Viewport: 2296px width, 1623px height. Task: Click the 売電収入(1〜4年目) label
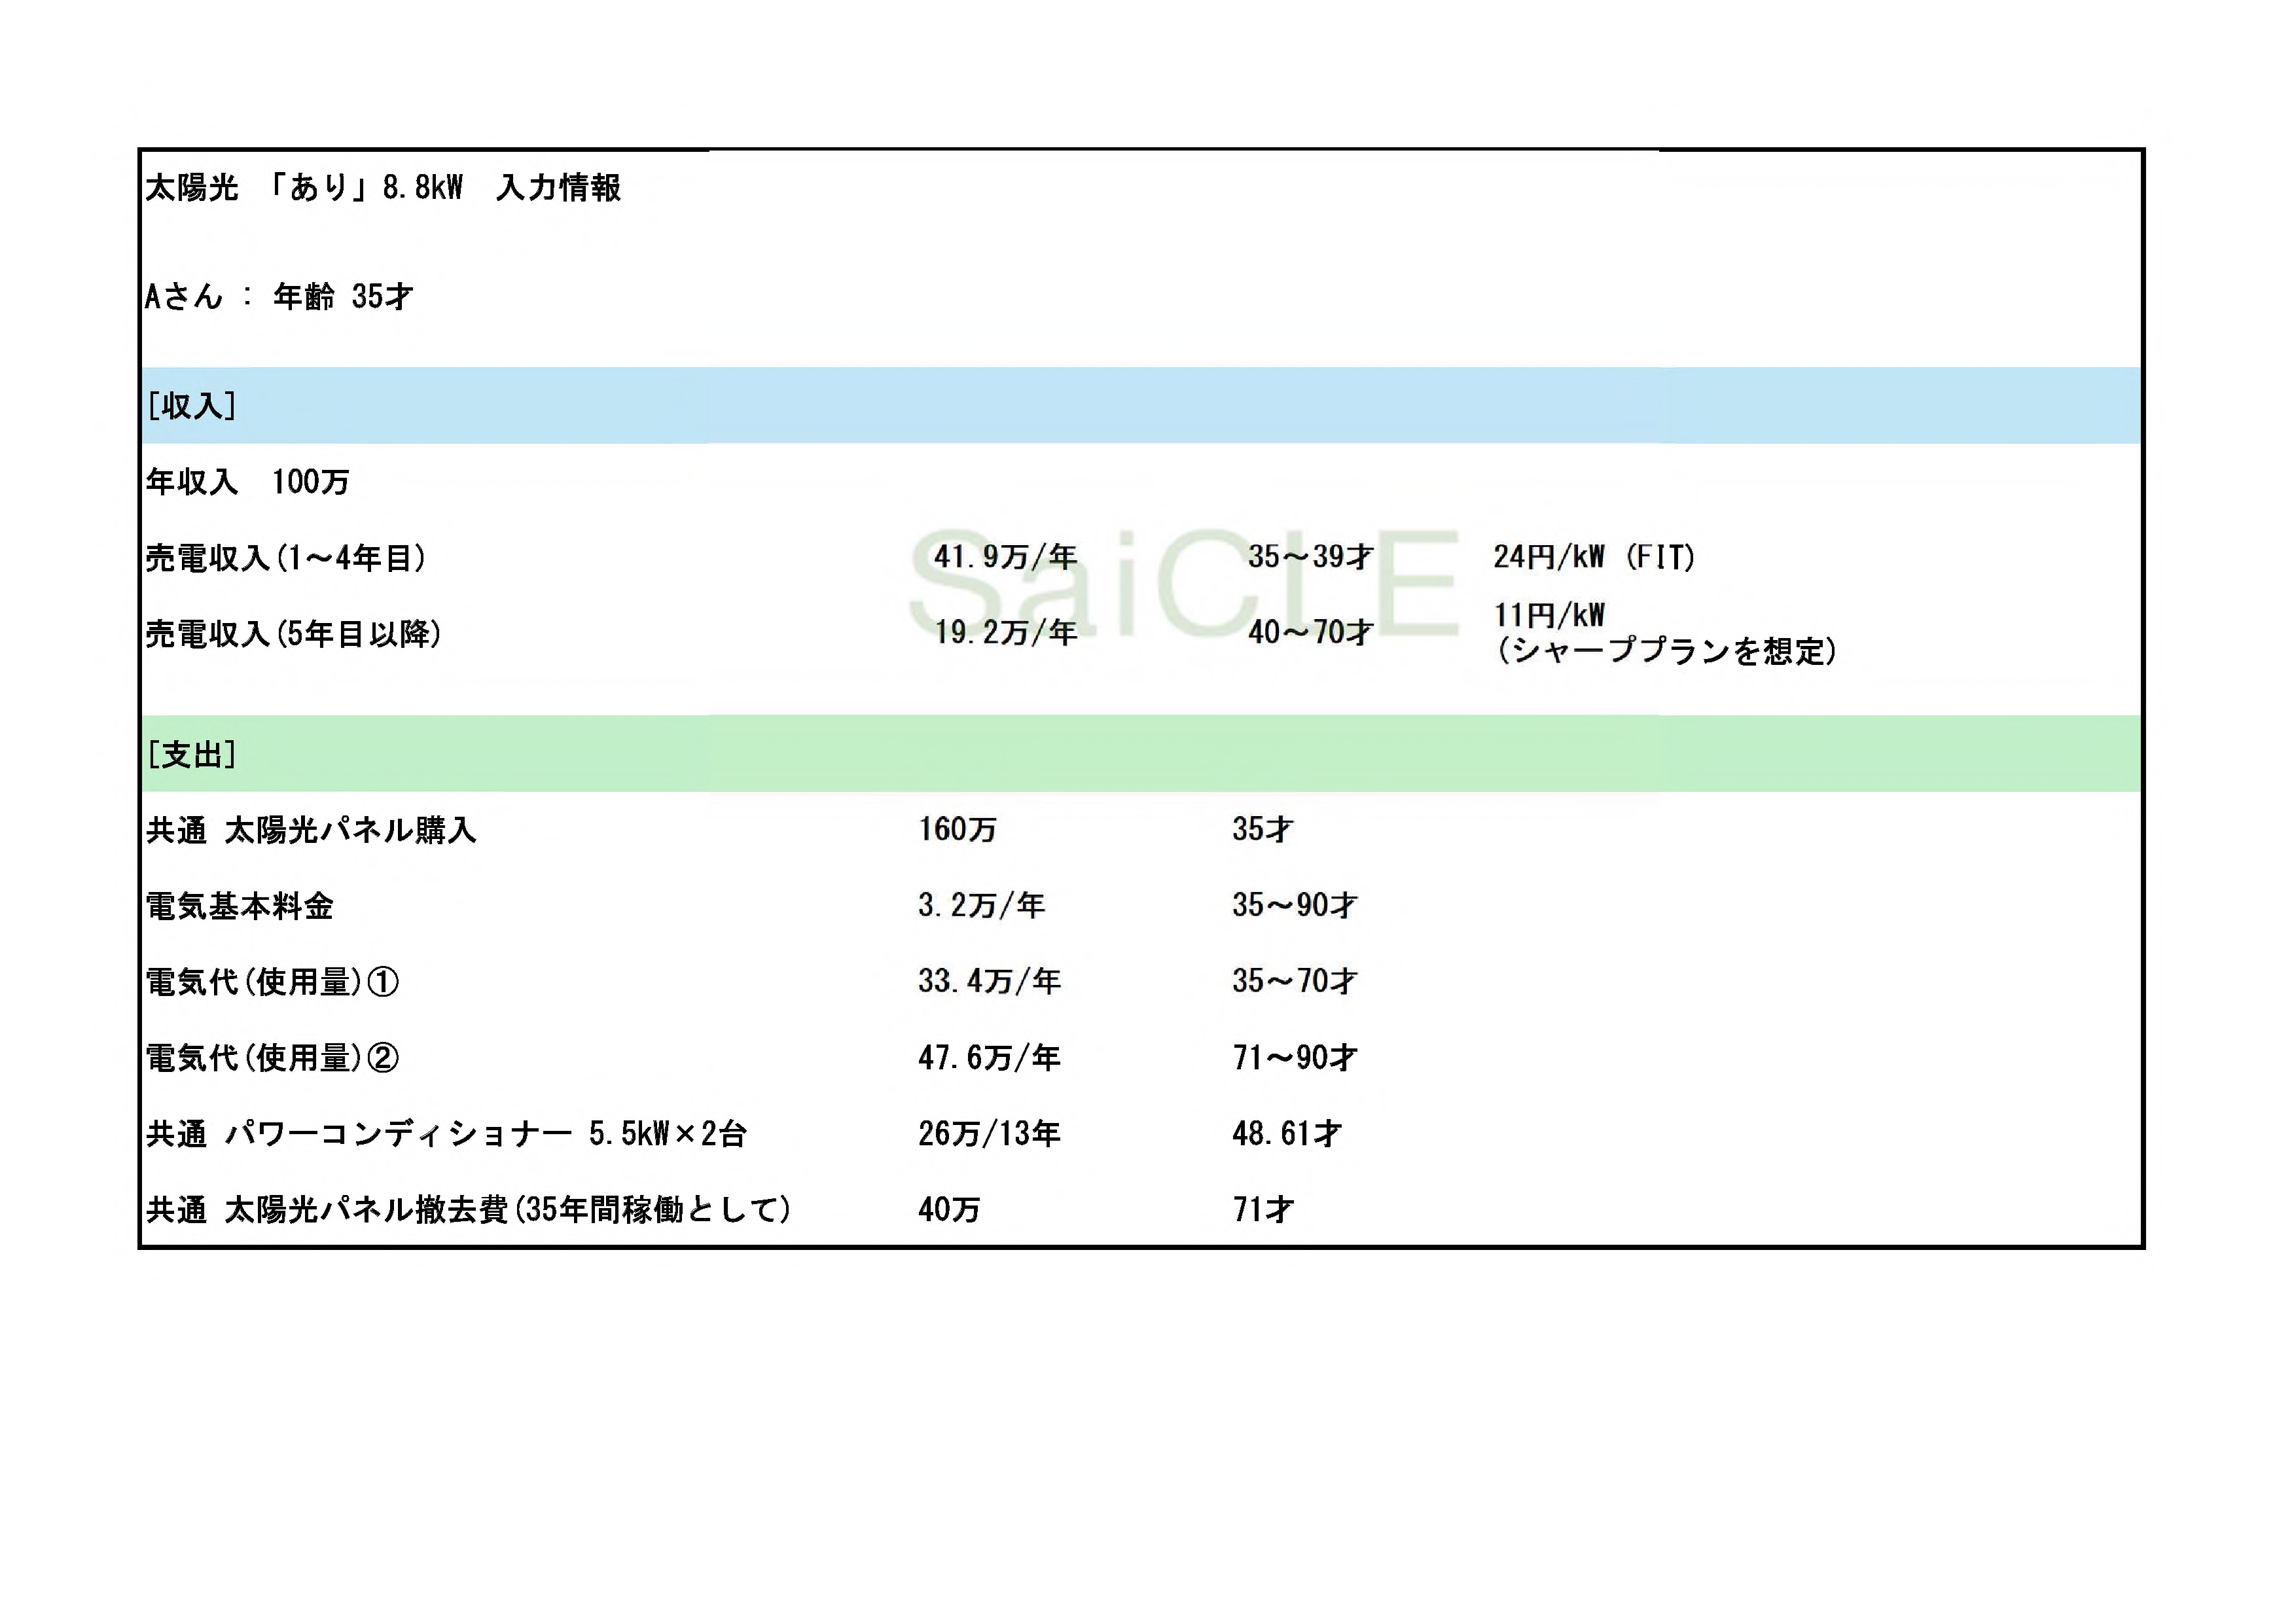point(287,558)
